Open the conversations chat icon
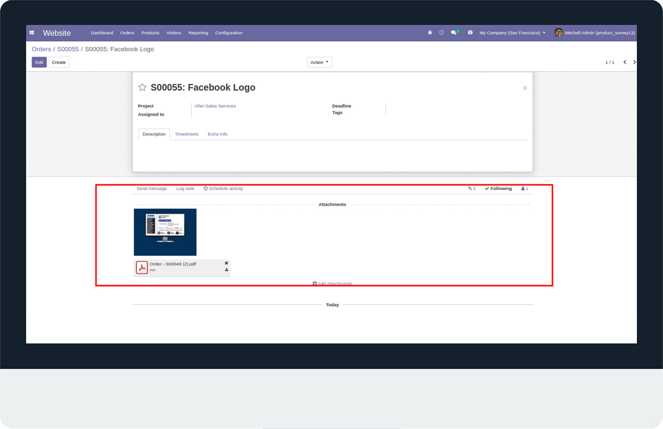Screen dimensions: 663x429 point(455,32)
